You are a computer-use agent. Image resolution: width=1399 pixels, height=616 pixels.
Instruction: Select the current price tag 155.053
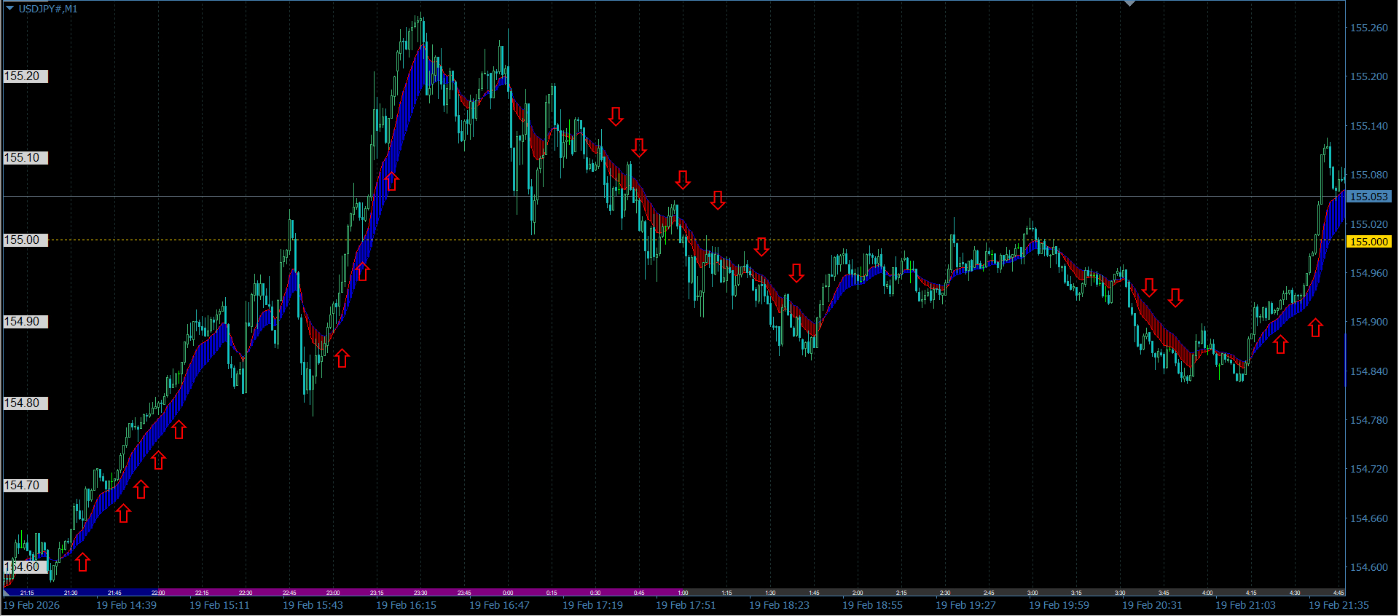coord(1369,197)
